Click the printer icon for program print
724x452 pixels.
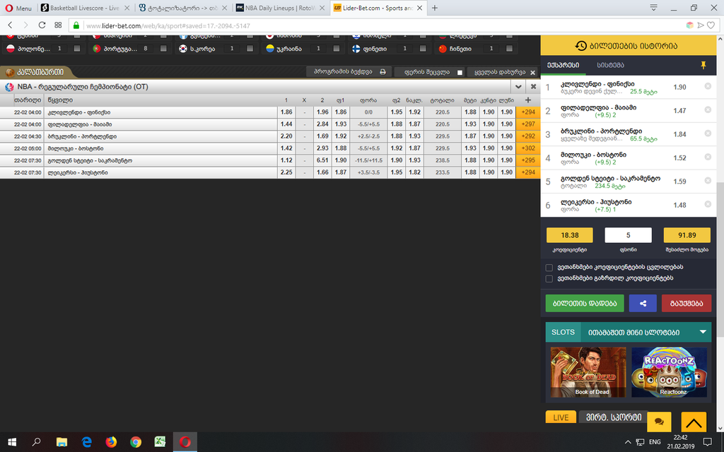click(383, 72)
